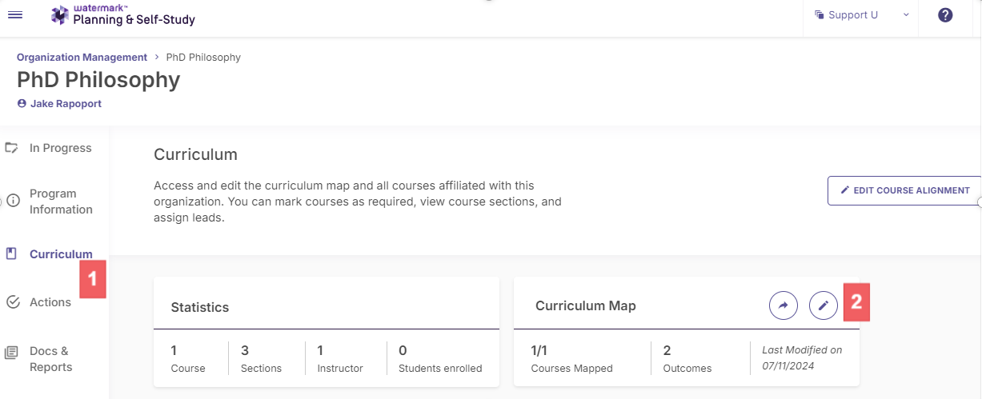Viewport: 982px width, 399px height.
Task: Click the Actions checkmark icon
Action: coord(13,302)
